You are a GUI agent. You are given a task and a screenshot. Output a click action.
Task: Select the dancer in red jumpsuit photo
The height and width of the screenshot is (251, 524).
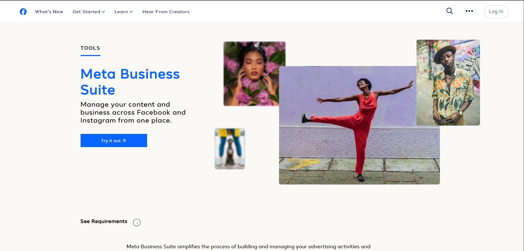[359, 125]
